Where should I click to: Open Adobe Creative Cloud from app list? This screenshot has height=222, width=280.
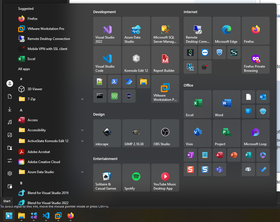[x=51, y=162]
